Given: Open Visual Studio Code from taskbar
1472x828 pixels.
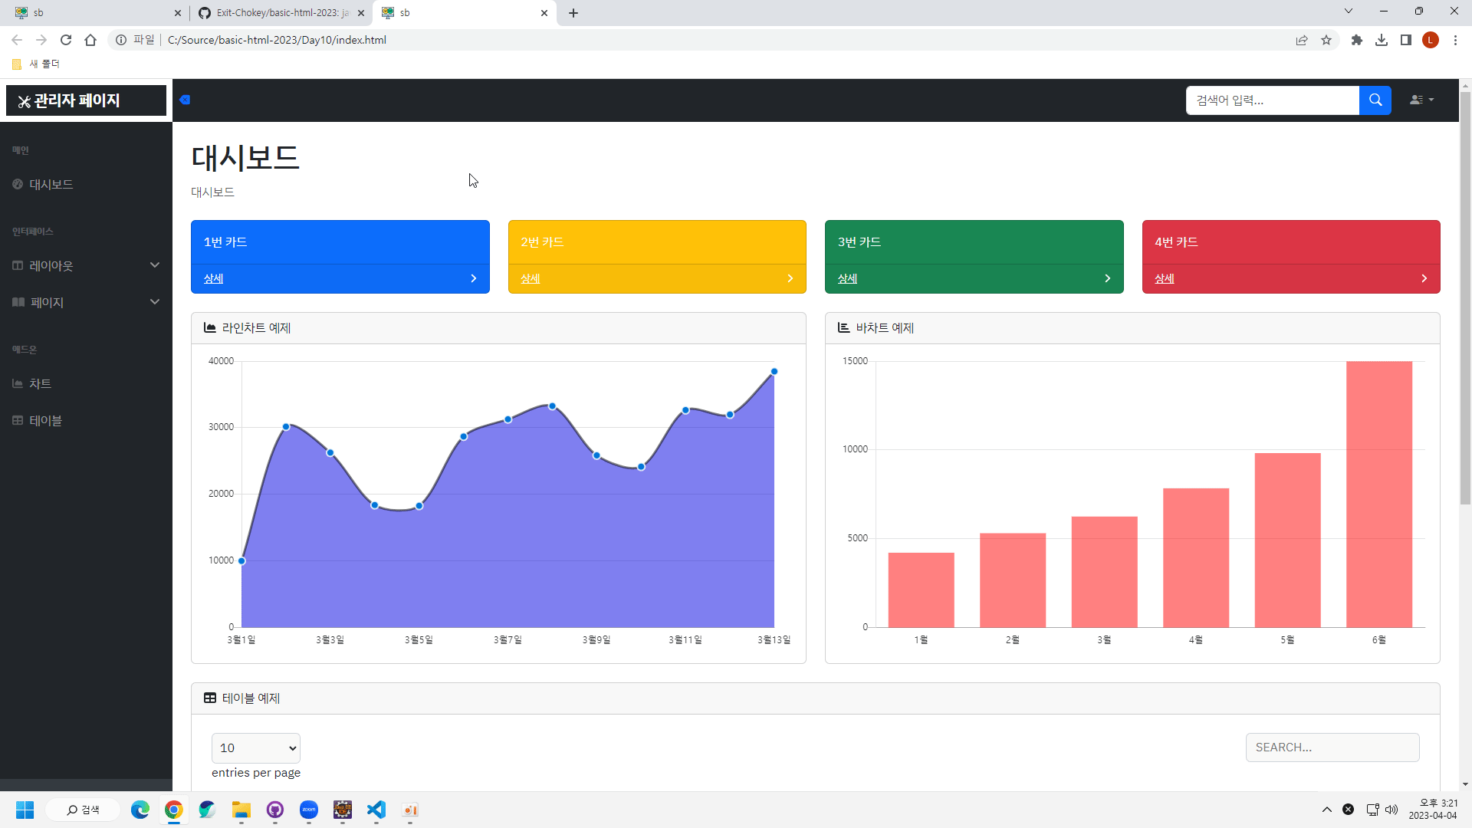Looking at the screenshot, I should point(376,810).
